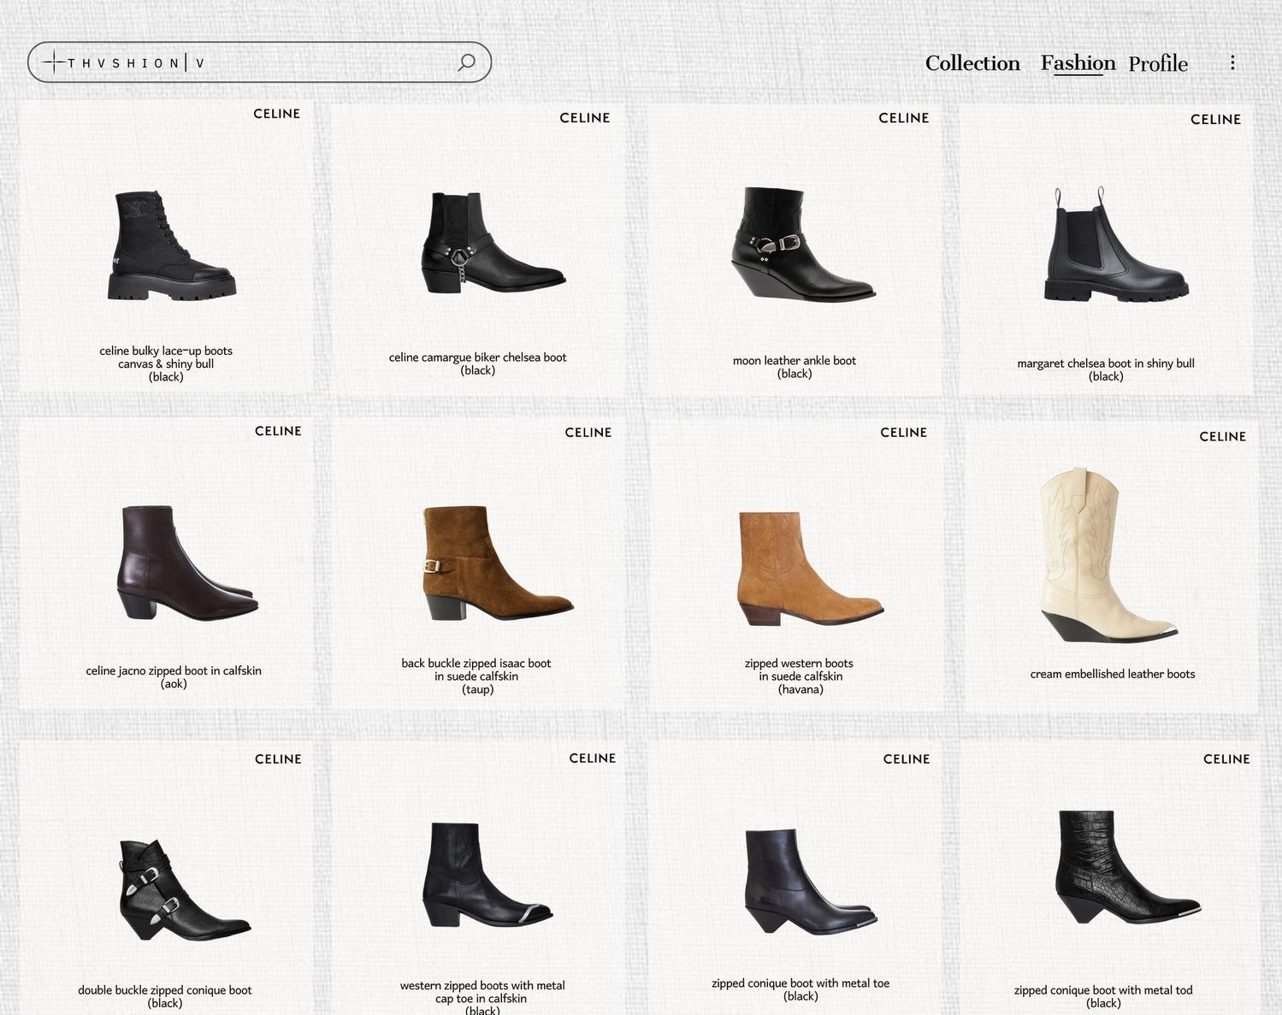Go to the Collection section

(x=972, y=63)
